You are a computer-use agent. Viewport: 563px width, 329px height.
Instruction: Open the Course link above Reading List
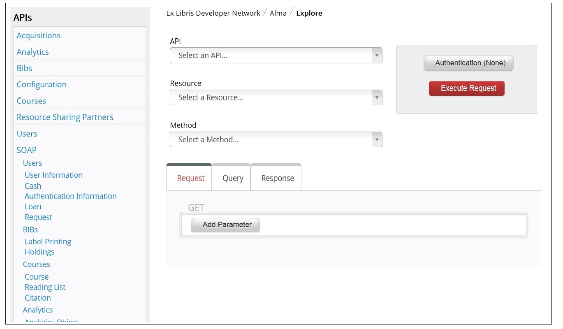37,277
